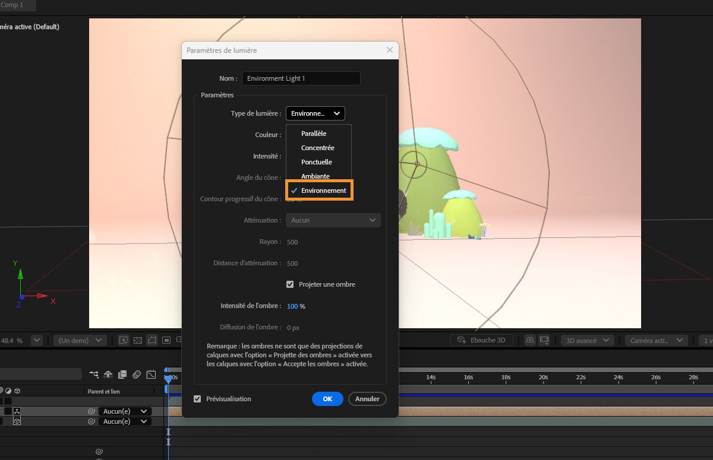This screenshot has width=713, height=460.
Task: Click the Parent et lien column header
Action: [x=103, y=391]
